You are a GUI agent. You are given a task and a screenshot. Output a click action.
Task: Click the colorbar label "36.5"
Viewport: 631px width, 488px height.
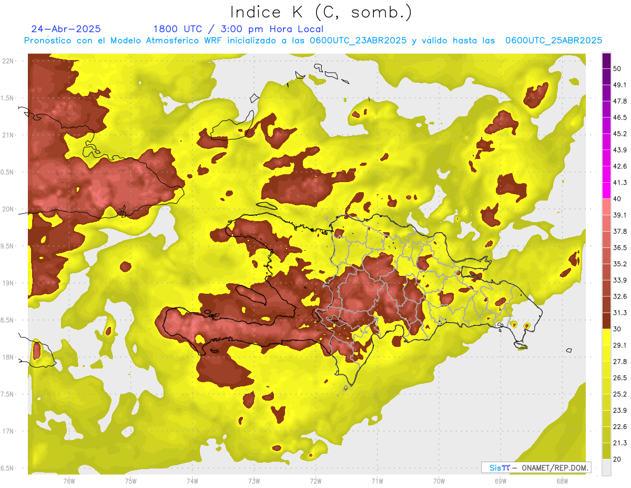click(x=619, y=247)
